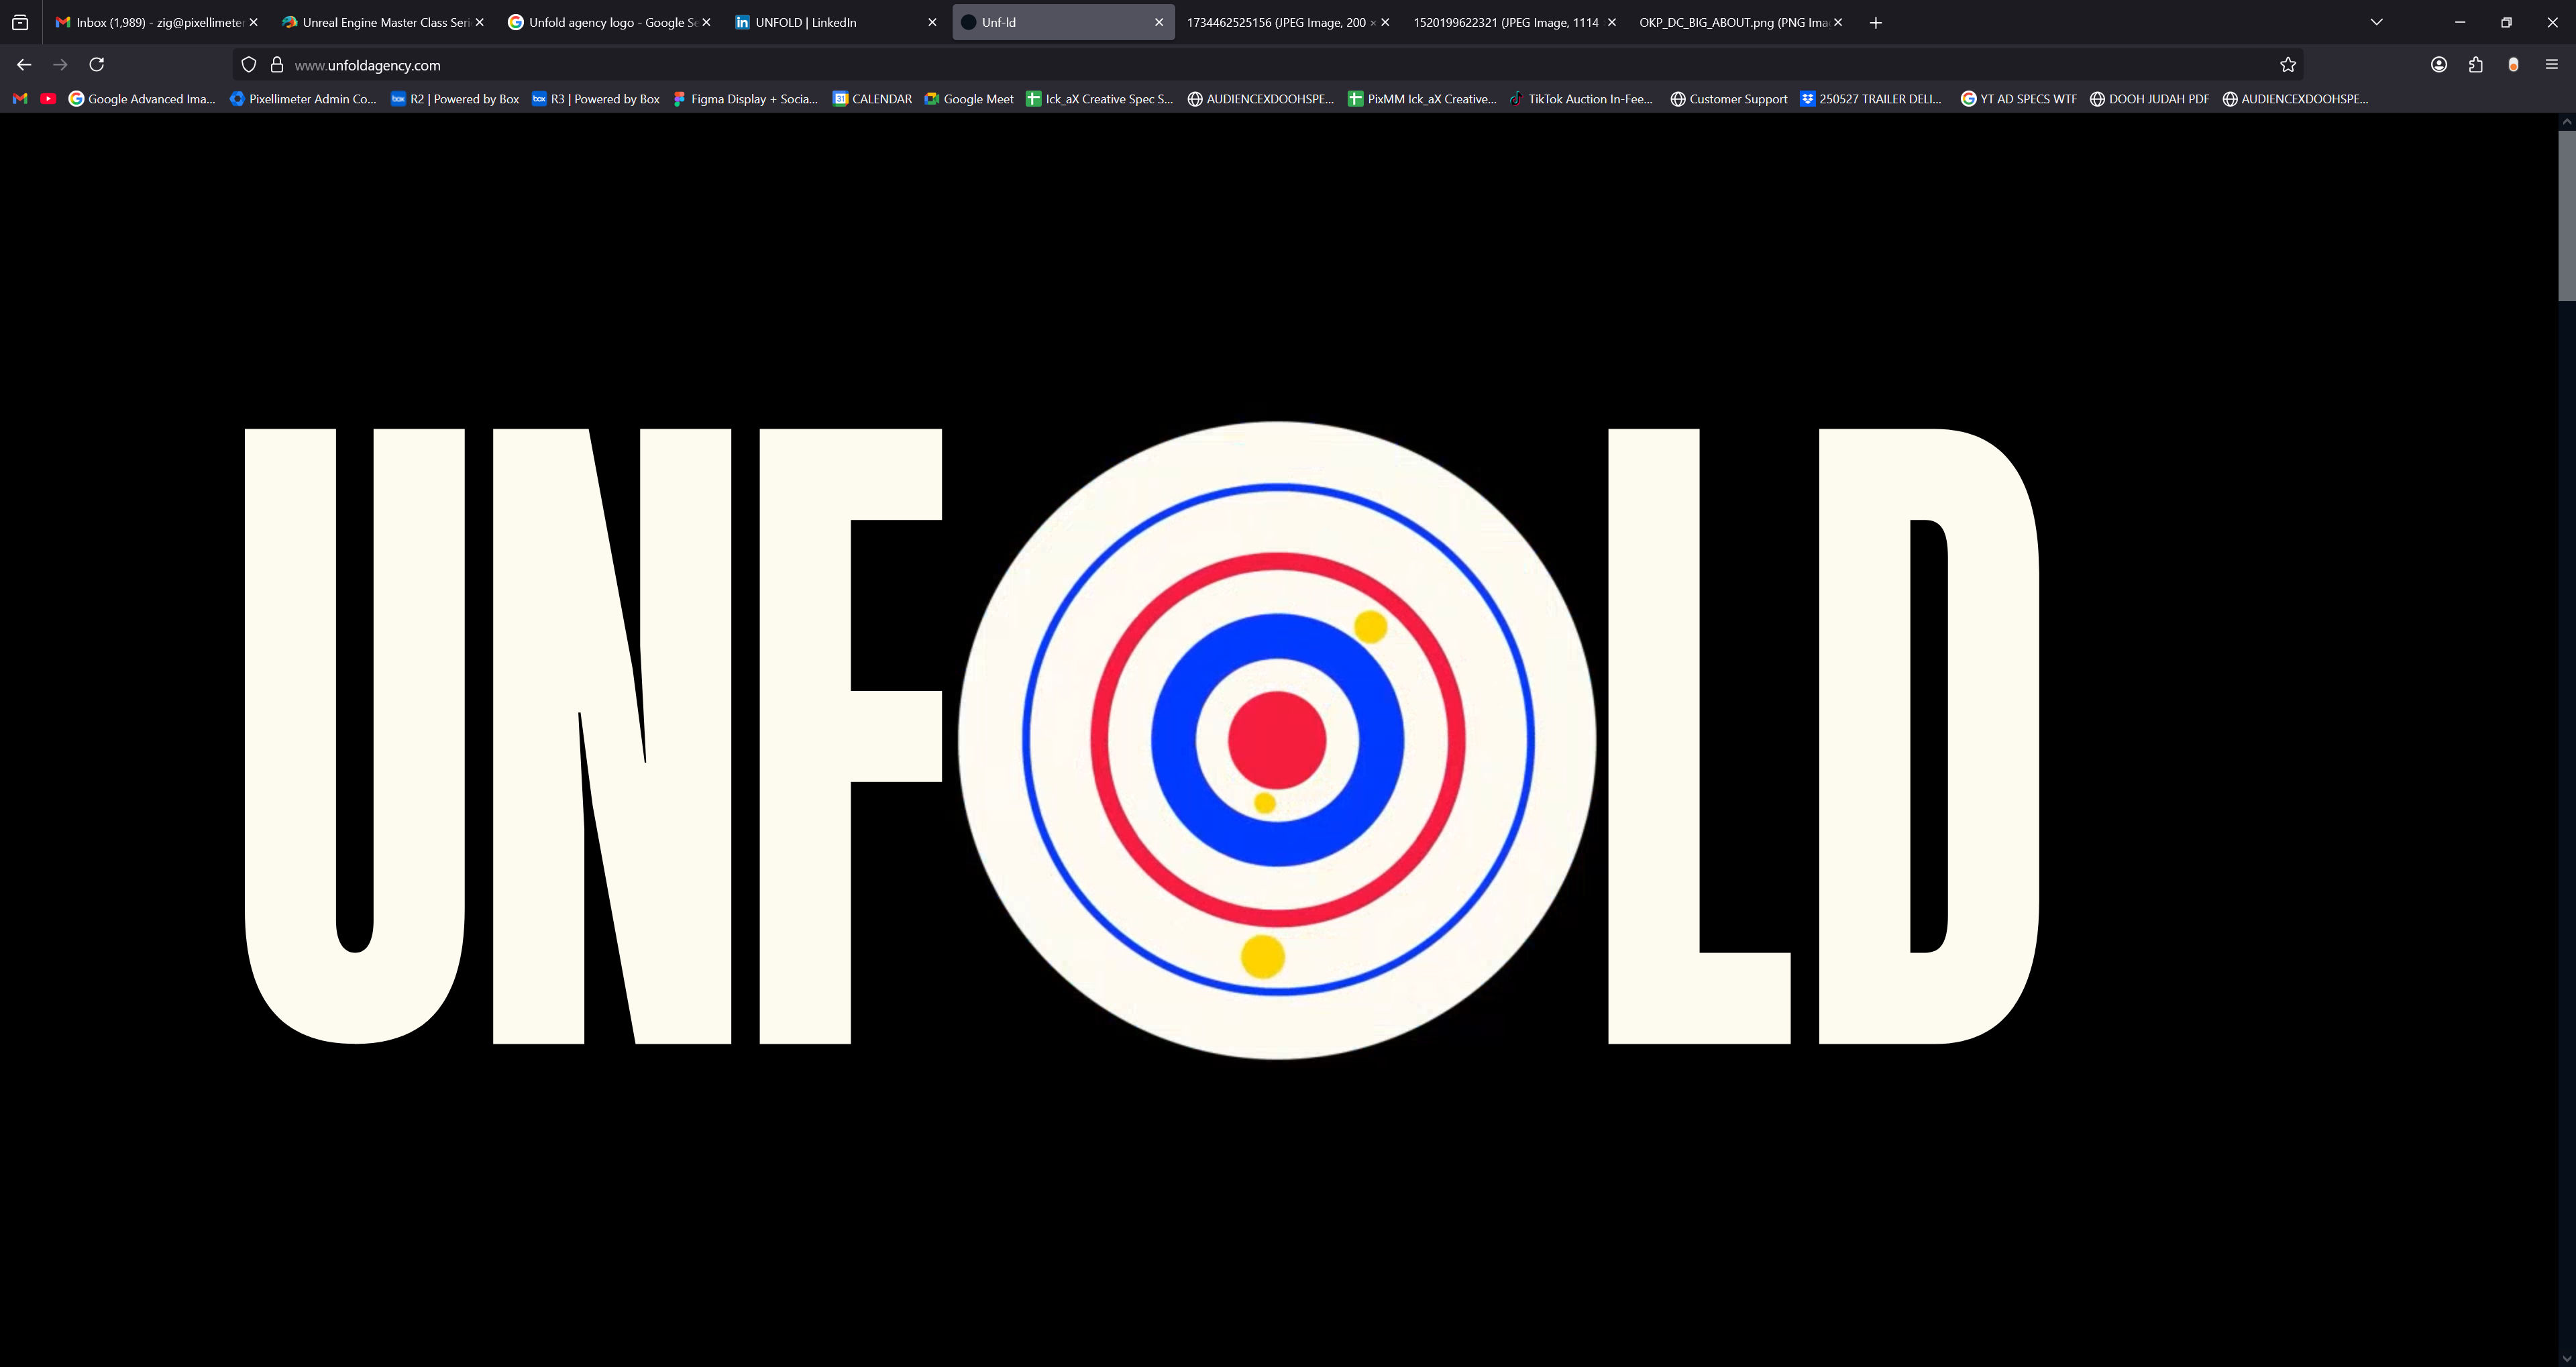This screenshot has height=1367, width=2576.
Task: Open PixMM Ick_aX Creative bookmark
Action: point(1422,99)
